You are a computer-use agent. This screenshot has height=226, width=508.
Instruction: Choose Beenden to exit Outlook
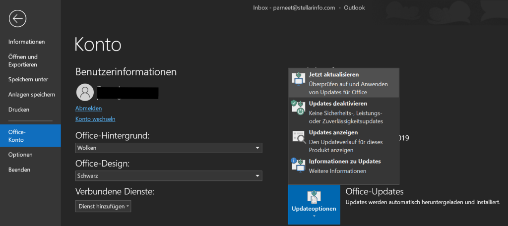19,169
